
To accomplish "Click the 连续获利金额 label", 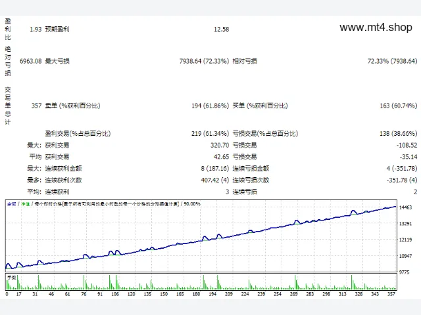I will 63,169.
